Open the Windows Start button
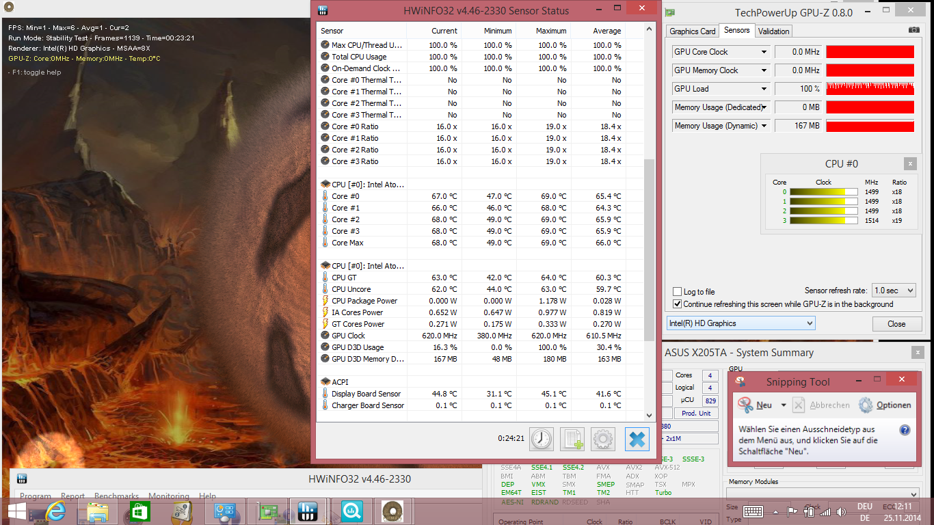The width and height of the screenshot is (934, 525). coord(17,511)
